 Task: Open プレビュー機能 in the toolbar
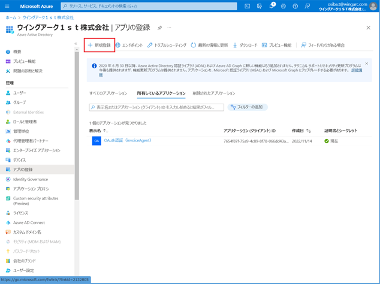click(x=276, y=45)
